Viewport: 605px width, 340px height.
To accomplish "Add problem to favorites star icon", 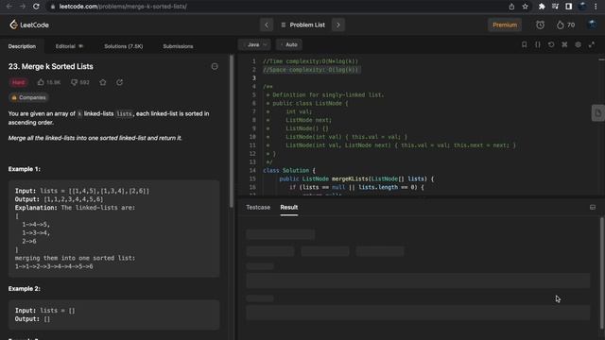I will pyautogui.click(x=103, y=82).
